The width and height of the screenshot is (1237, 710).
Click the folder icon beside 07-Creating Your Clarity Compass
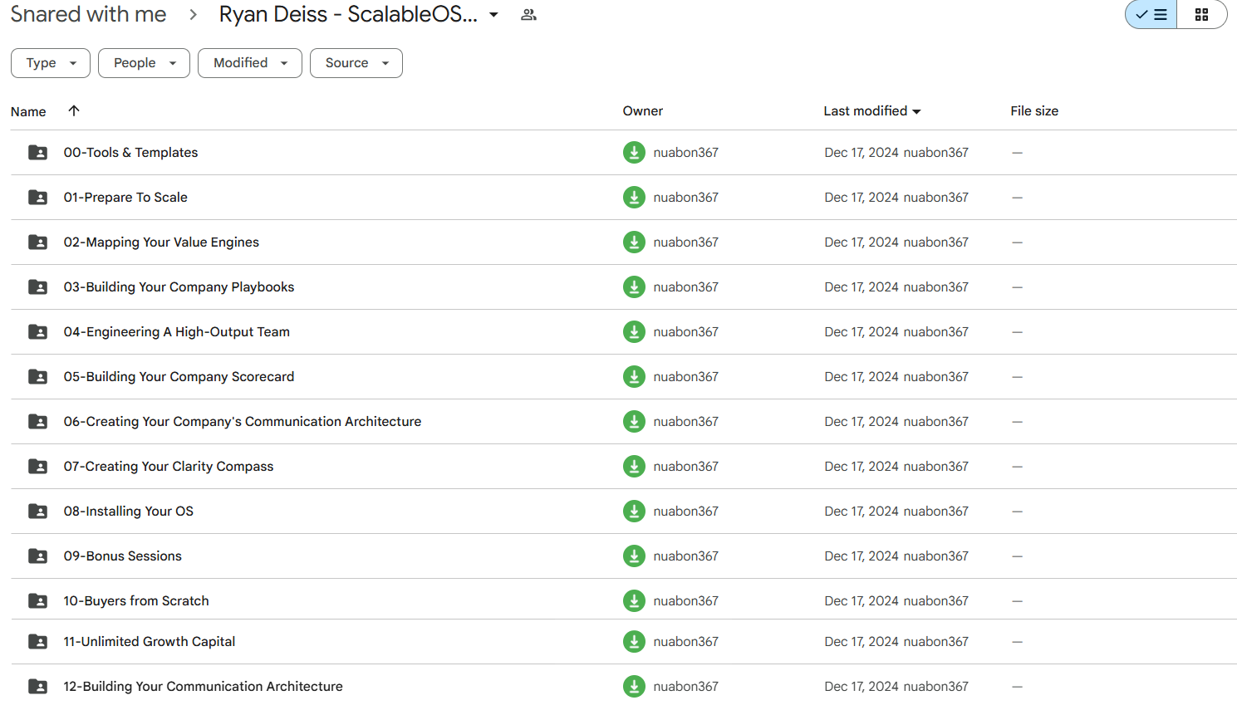click(x=37, y=467)
